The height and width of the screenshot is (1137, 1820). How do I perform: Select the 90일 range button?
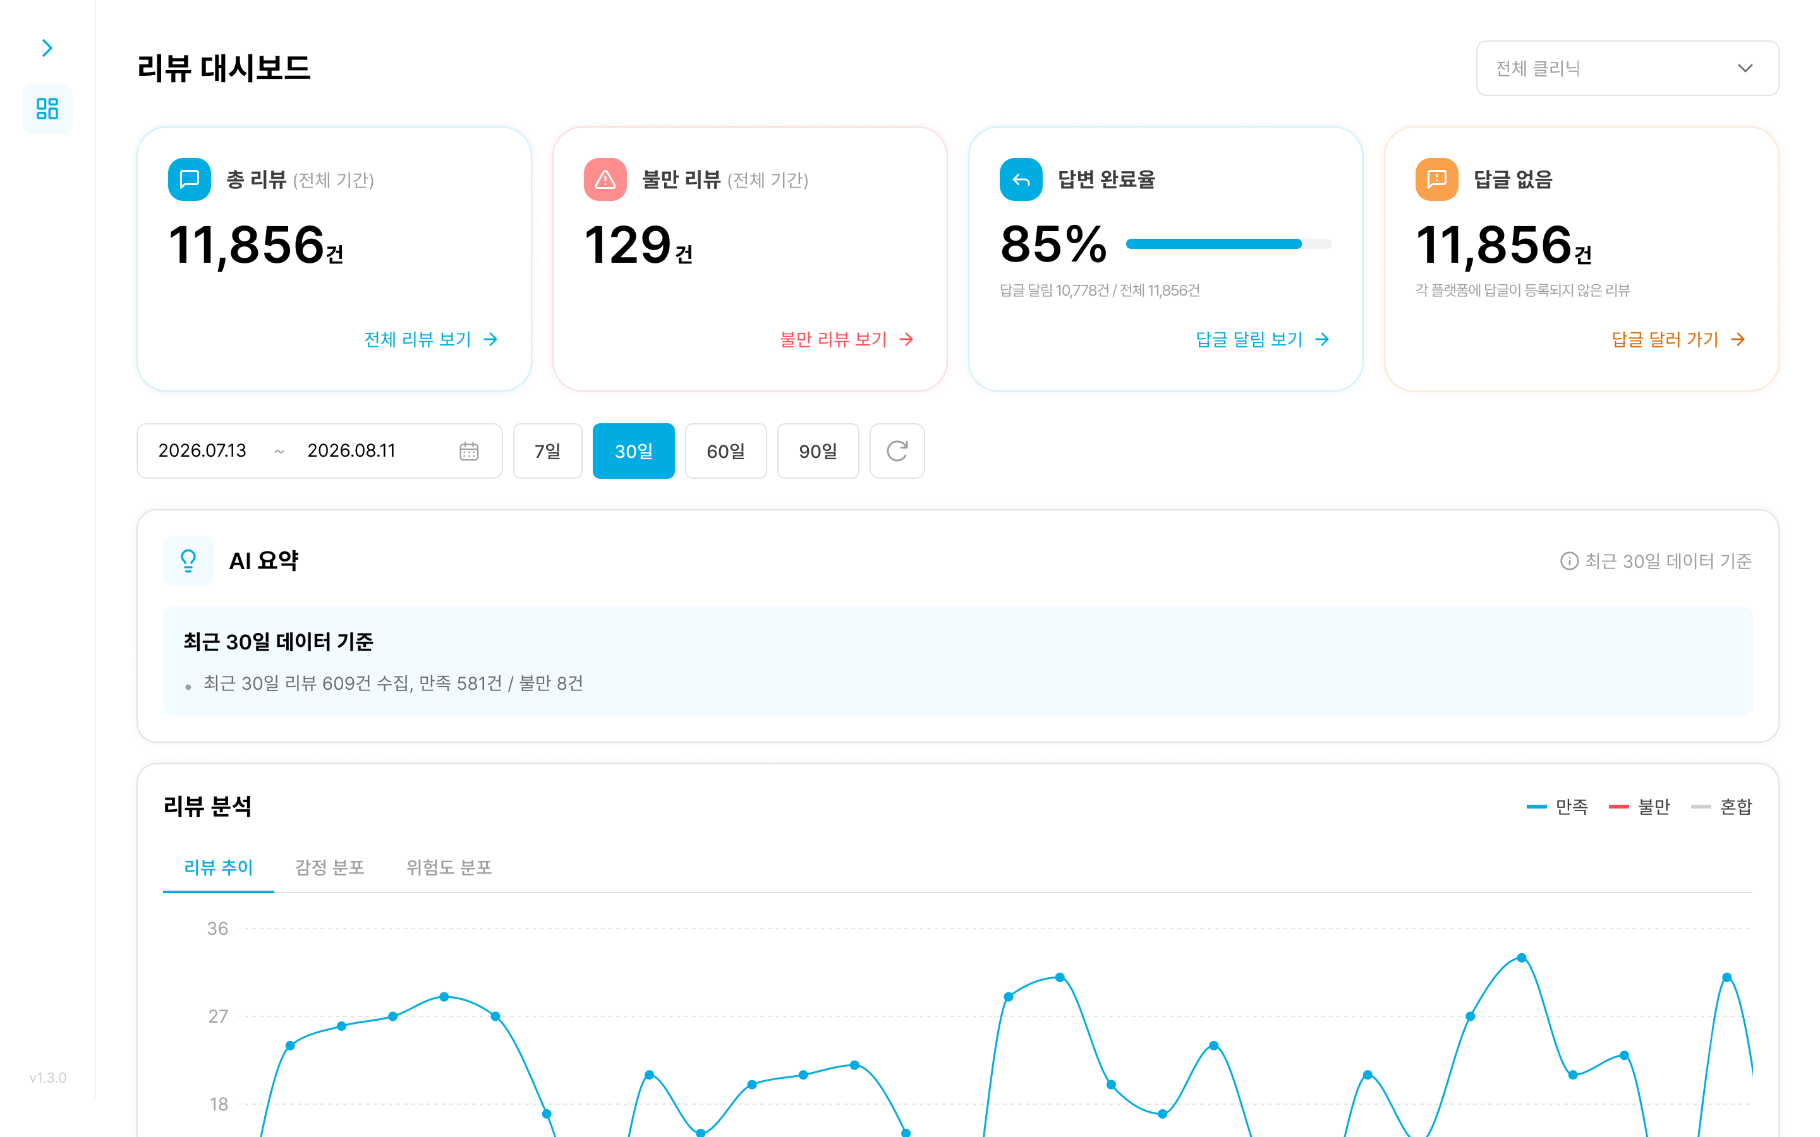click(x=818, y=451)
